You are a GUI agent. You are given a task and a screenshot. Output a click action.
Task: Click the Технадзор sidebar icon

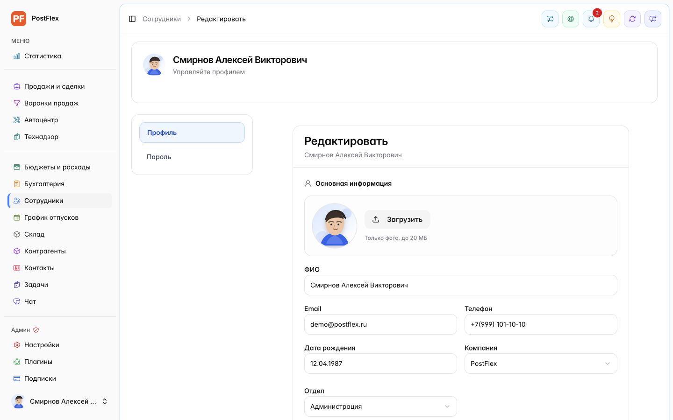point(17,137)
